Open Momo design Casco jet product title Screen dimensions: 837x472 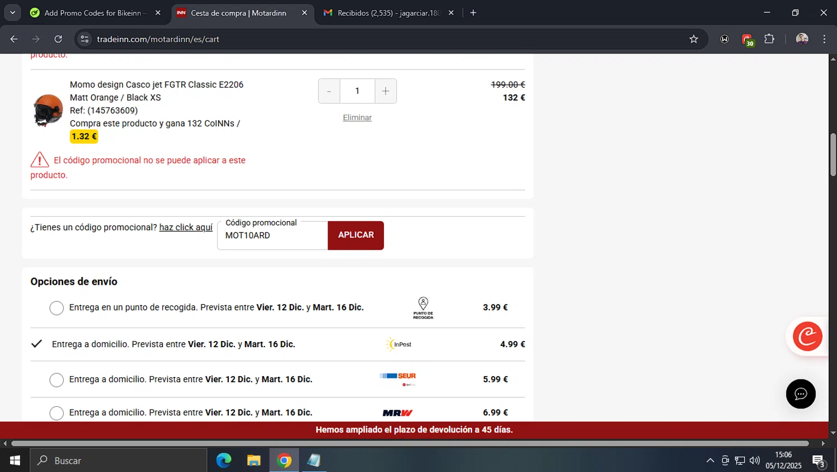click(x=156, y=85)
